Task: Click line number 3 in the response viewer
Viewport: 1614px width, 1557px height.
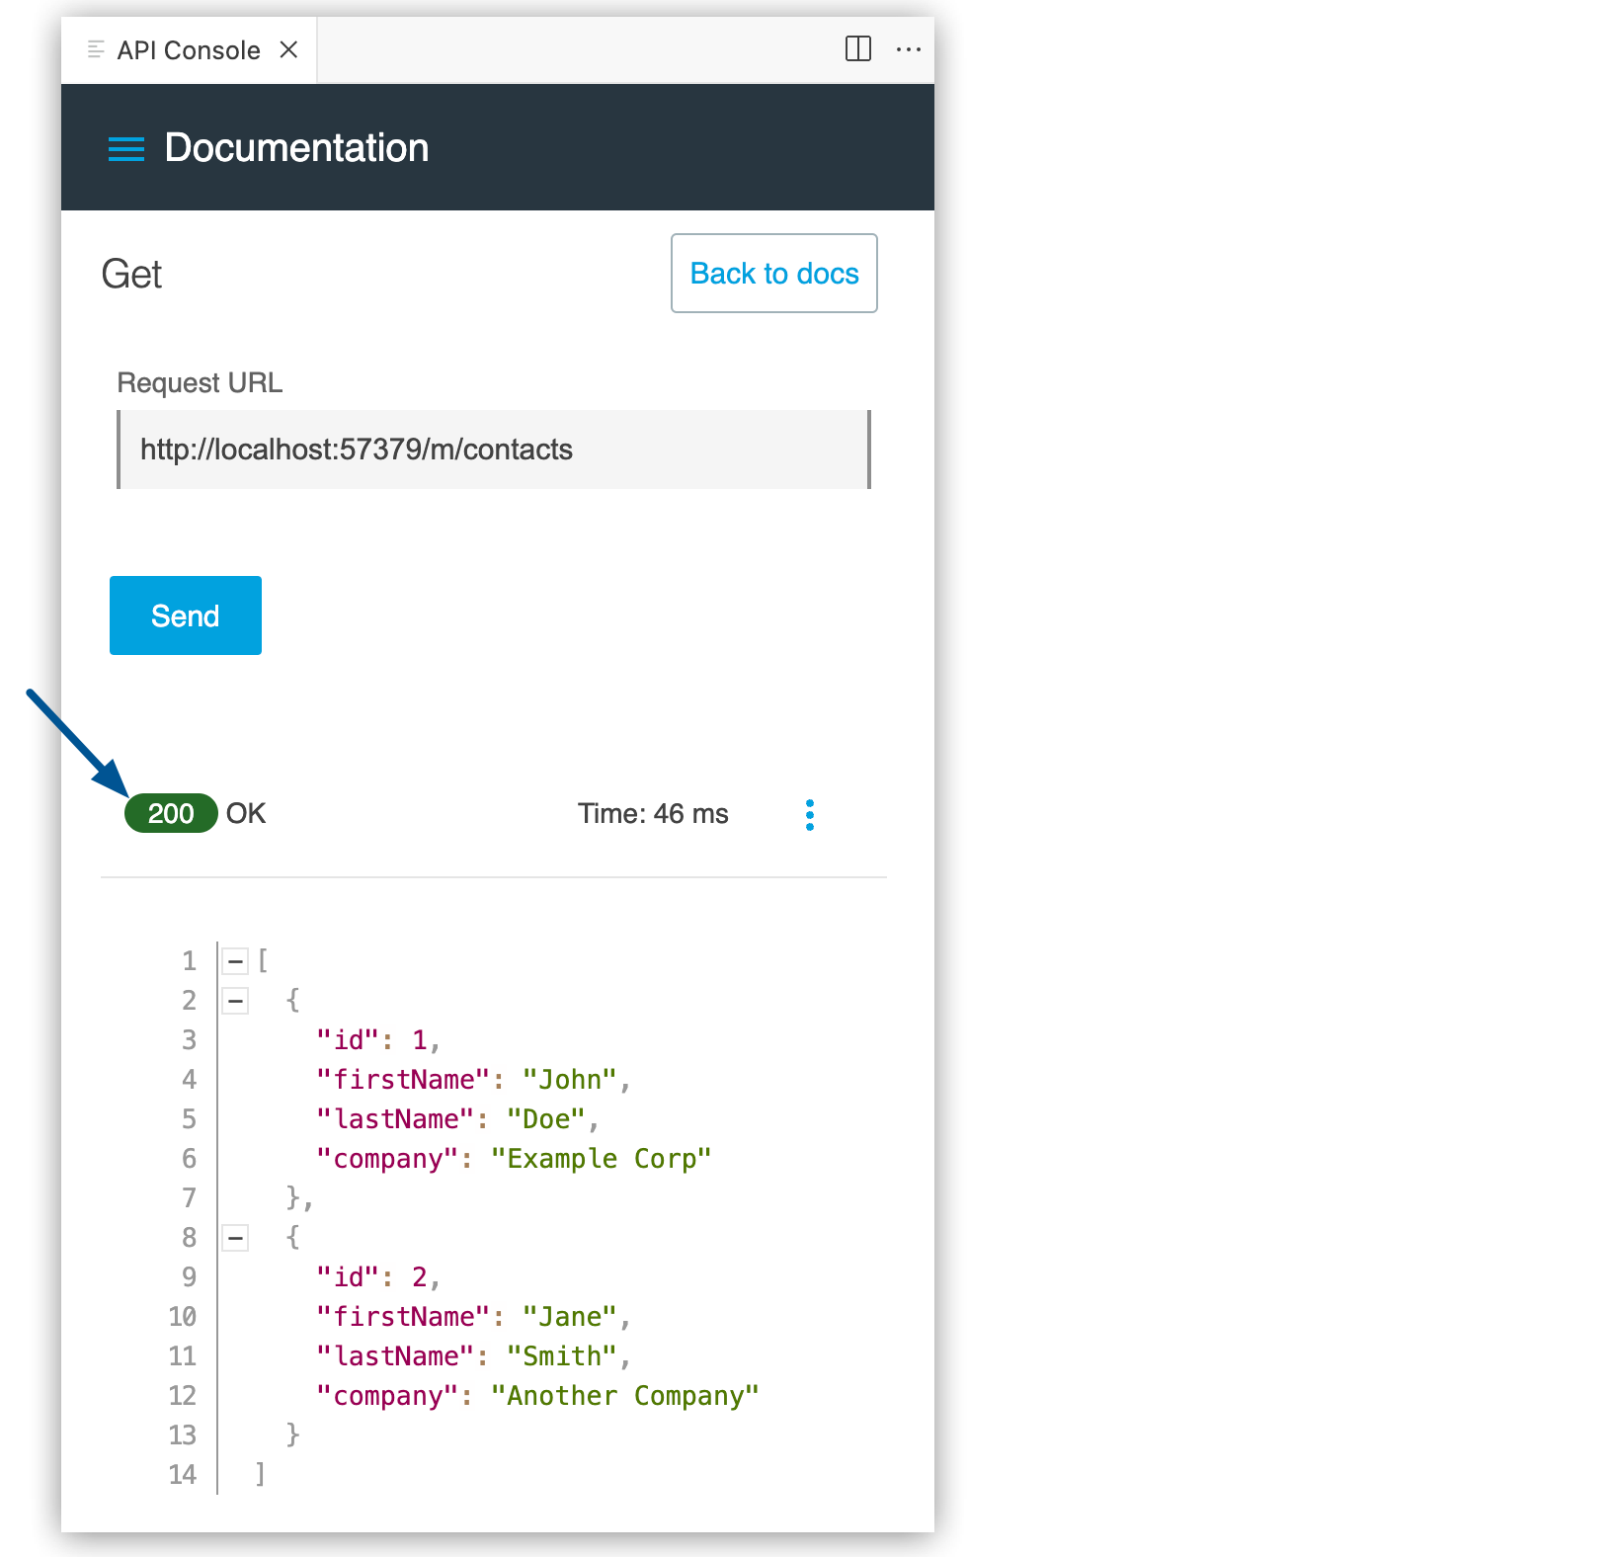Action: (x=189, y=1039)
